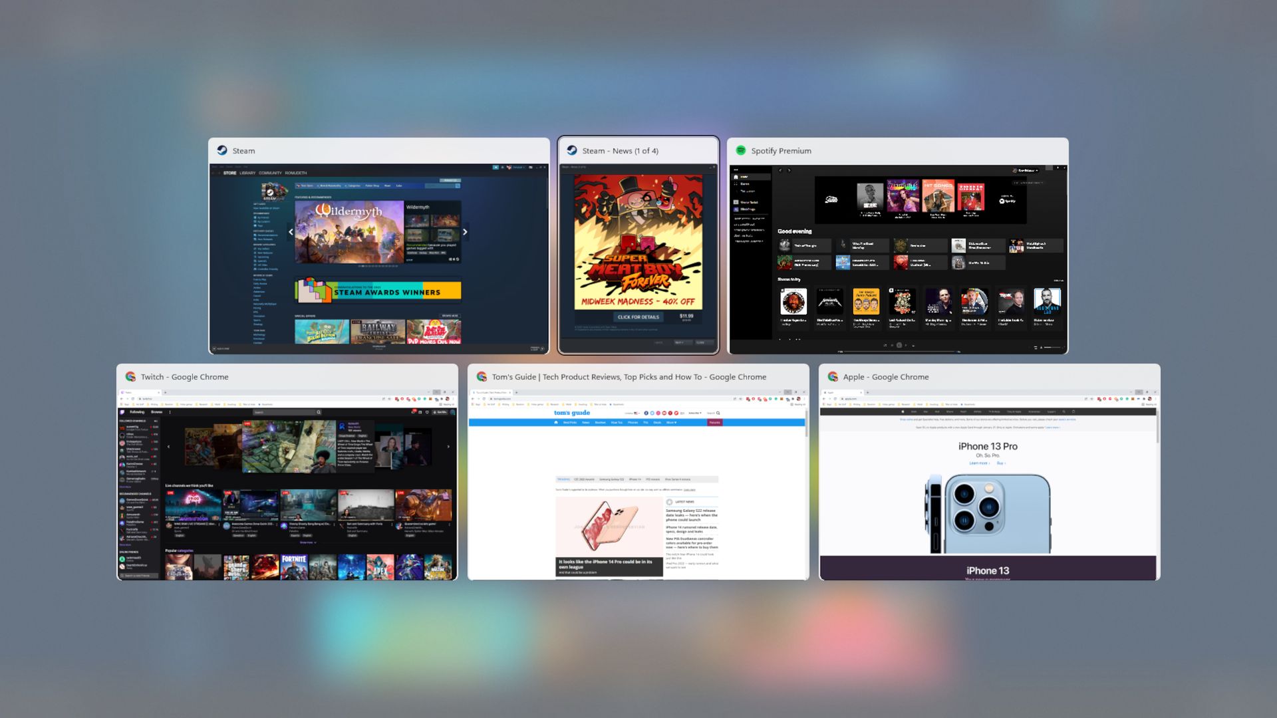
Task: Click the back navigation arrow in Spotify
Action: 781,170
